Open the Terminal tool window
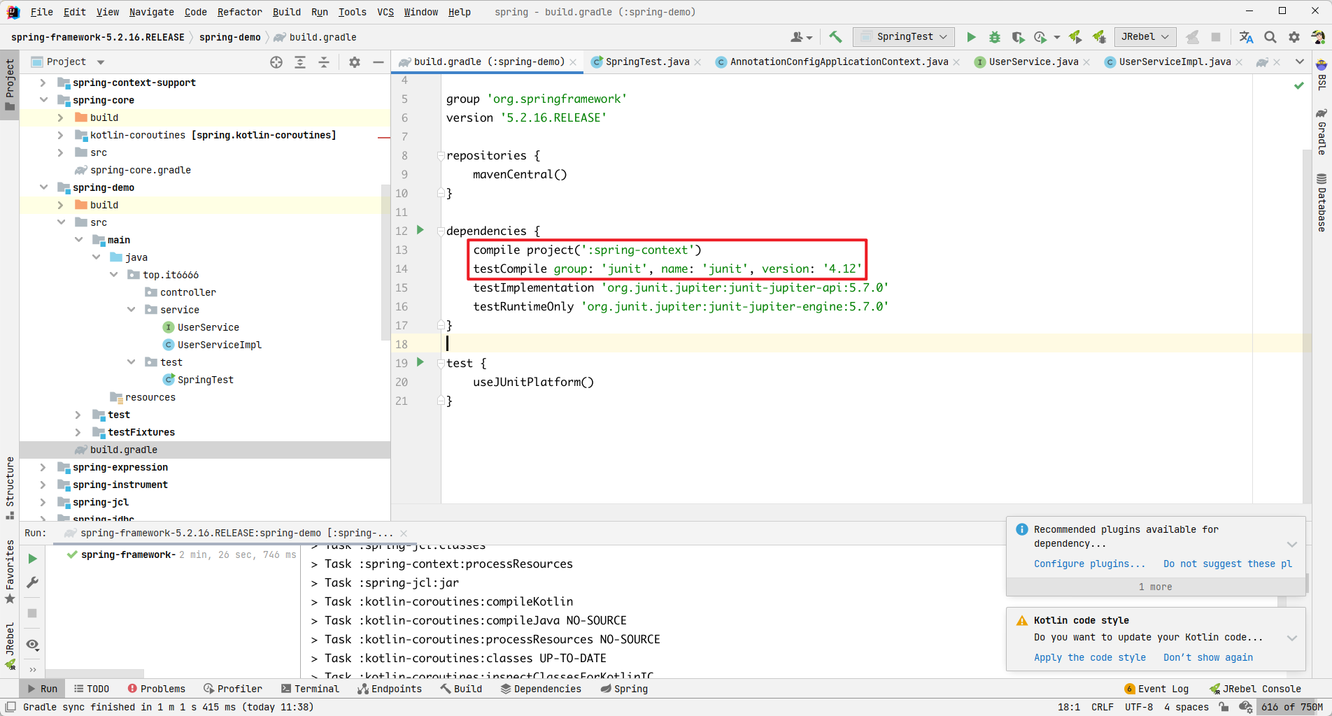 310,689
